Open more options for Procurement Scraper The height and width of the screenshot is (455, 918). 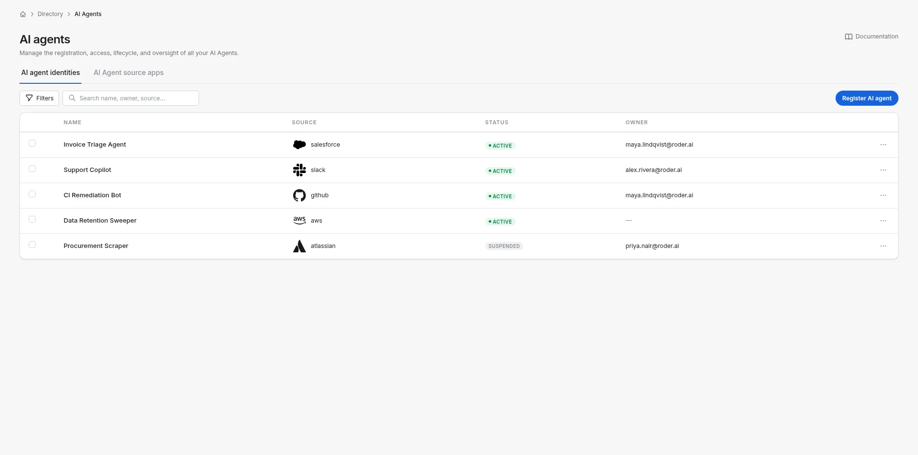[883, 246]
